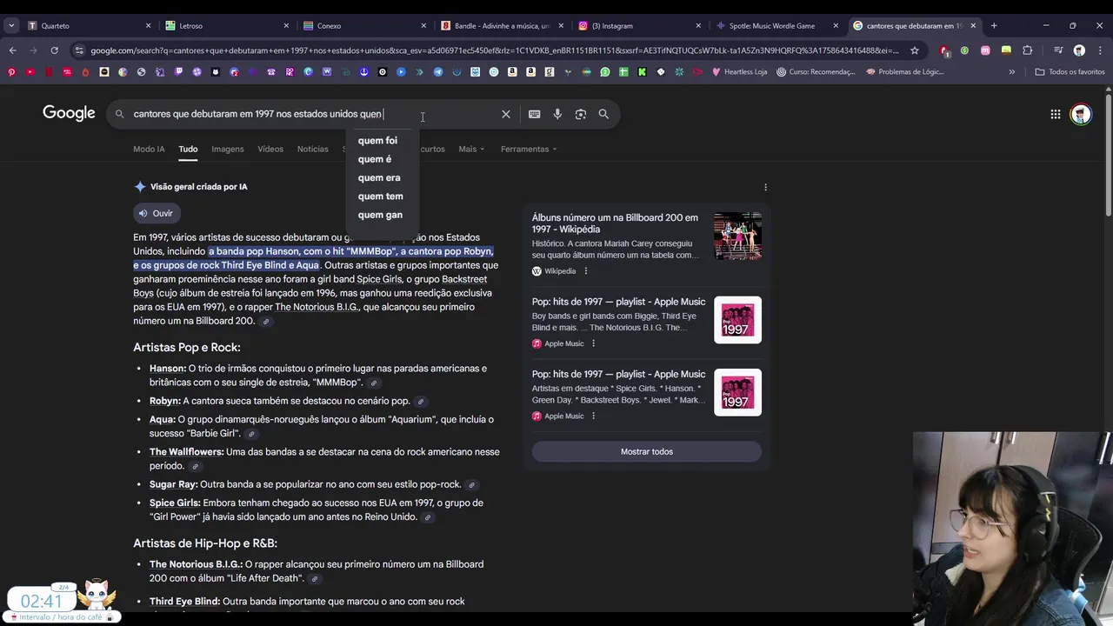Open the Google apps grid
1113x626 pixels.
click(x=1055, y=114)
